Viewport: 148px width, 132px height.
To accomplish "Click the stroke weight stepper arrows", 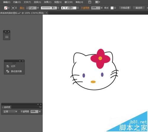I will (27, 8).
